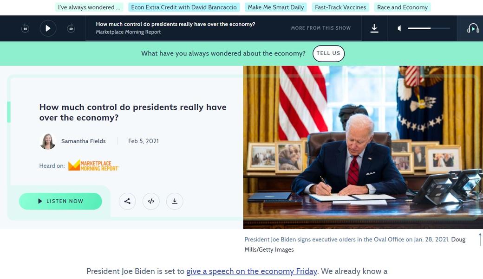483x279 pixels.
Task: Select the Make Me Smart Daily tab
Action: (276, 7)
